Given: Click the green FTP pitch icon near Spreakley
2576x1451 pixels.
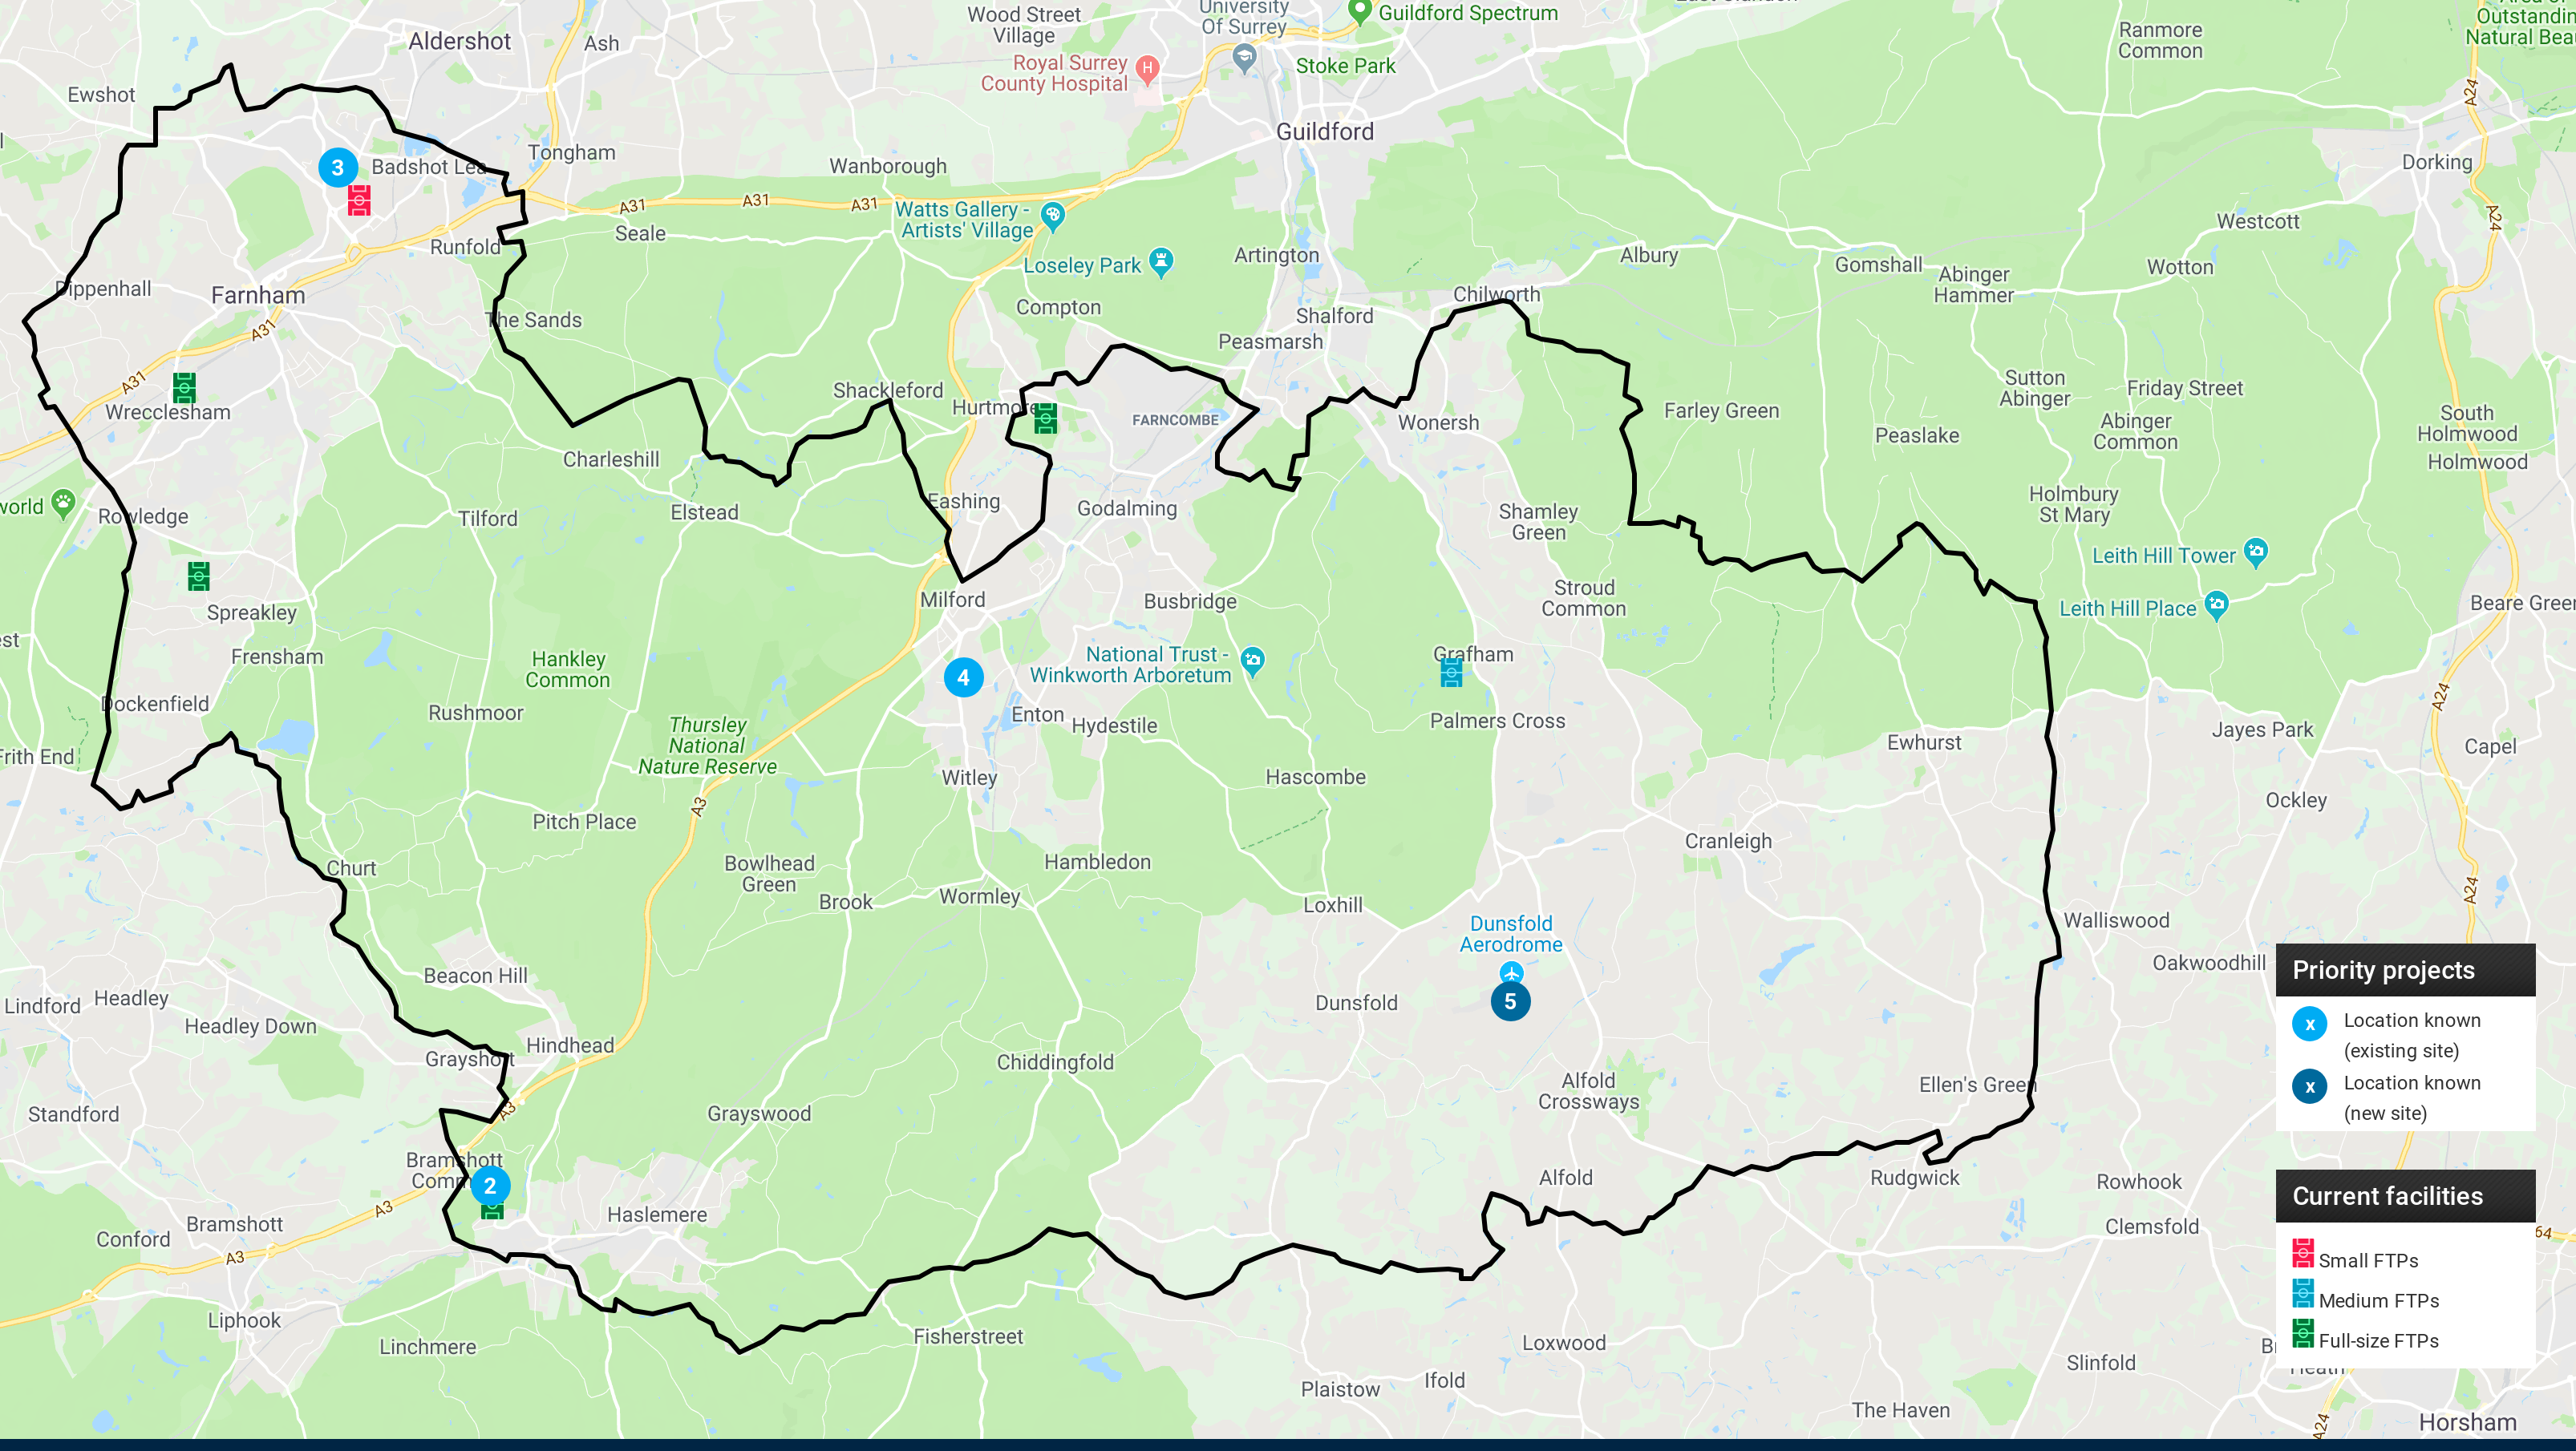Looking at the screenshot, I should click(199, 576).
